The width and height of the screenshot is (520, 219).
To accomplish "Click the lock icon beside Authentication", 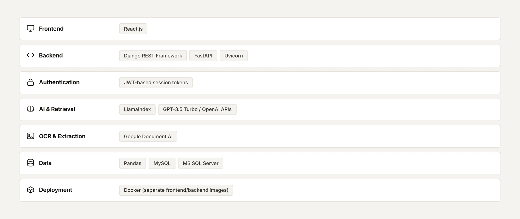I will point(30,82).
